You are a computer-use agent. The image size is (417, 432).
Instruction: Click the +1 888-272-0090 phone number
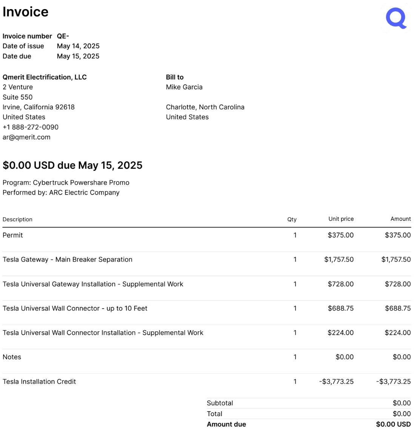tap(30, 127)
